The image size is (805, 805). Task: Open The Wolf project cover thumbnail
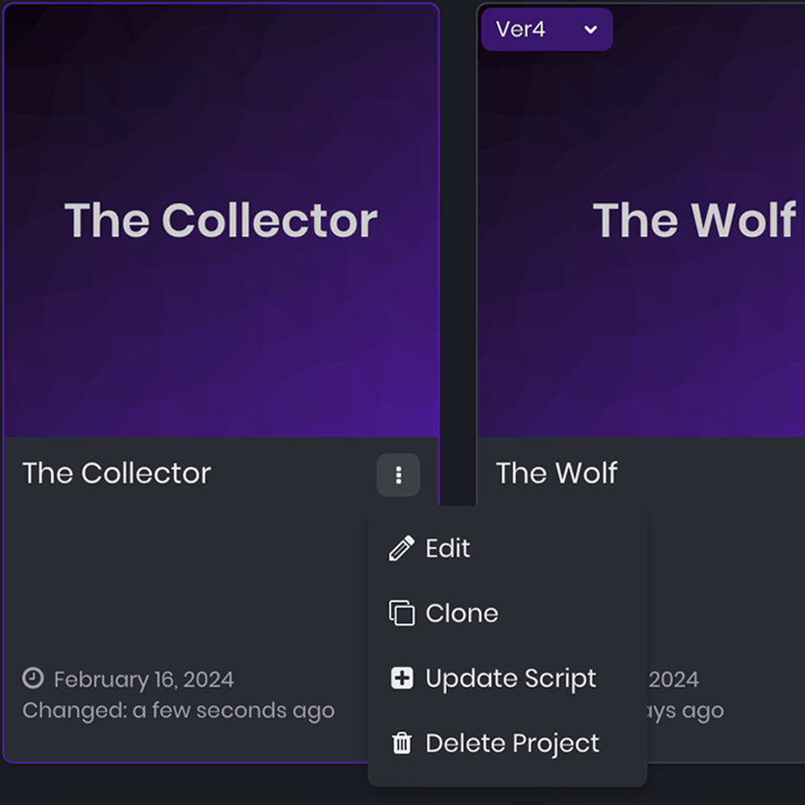click(641, 220)
